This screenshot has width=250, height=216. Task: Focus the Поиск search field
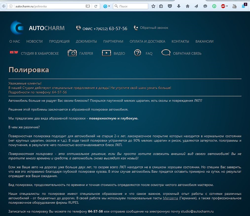130,6
